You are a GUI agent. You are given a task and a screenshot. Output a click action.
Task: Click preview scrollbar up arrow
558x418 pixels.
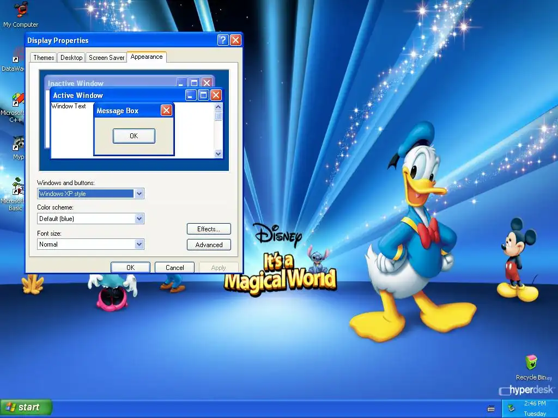tap(218, 107)
